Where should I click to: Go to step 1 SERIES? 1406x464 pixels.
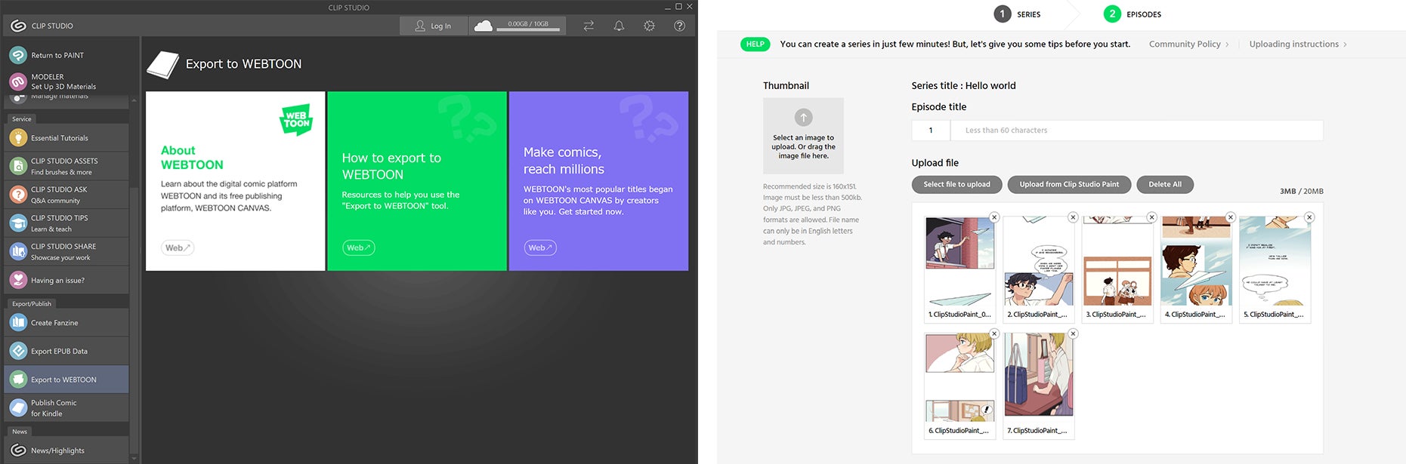click(x=1017, y=14)
